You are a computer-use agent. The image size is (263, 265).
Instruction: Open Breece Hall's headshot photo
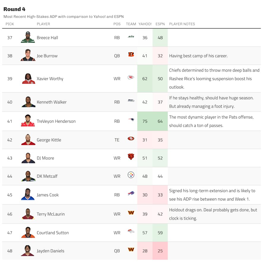tap(28, 37)
